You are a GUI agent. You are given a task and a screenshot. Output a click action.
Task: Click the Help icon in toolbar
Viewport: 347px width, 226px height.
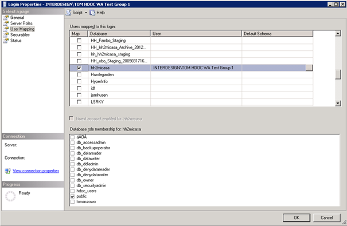coord(92,13)
